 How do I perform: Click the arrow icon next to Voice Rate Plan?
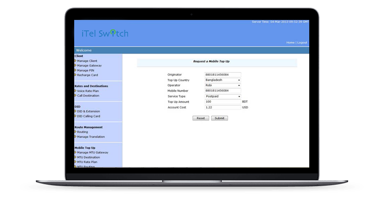coord(76,91)
